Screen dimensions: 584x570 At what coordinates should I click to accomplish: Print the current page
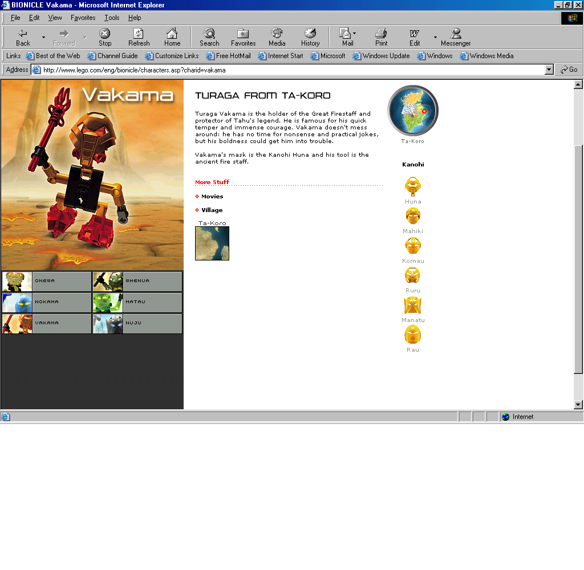click(x=381, y=38)
